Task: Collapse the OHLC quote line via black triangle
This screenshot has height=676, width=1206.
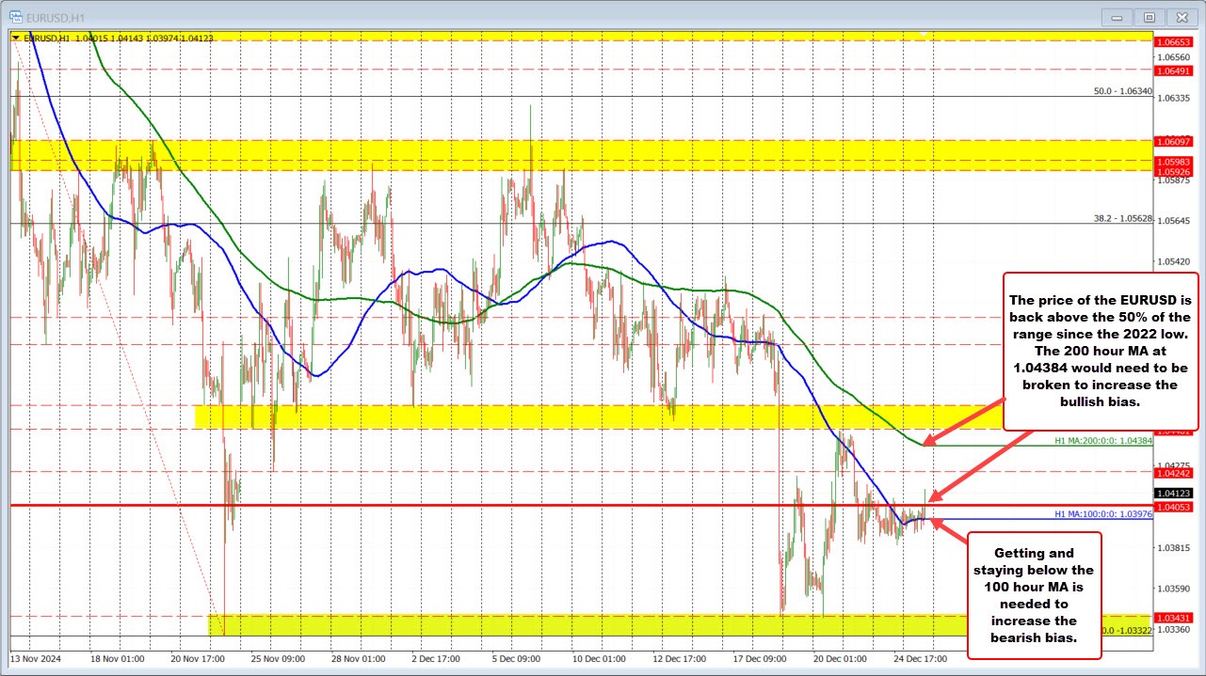Action: (x=17, y=39)
